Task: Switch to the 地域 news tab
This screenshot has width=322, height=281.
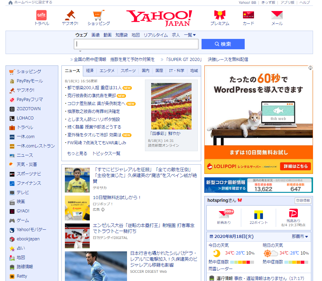Action: point(194,71)
